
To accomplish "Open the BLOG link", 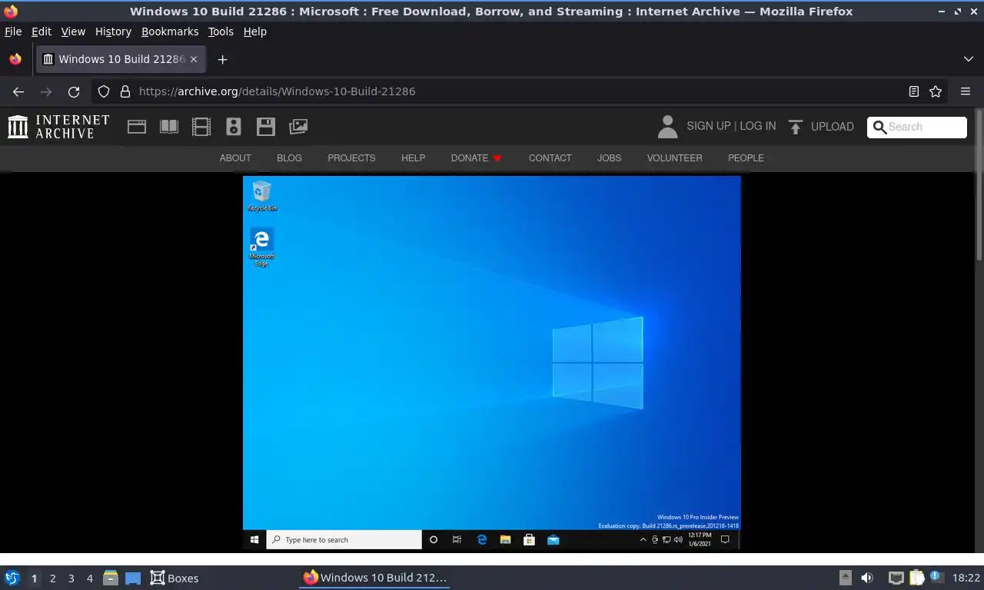I will click(x=289, y=158).
